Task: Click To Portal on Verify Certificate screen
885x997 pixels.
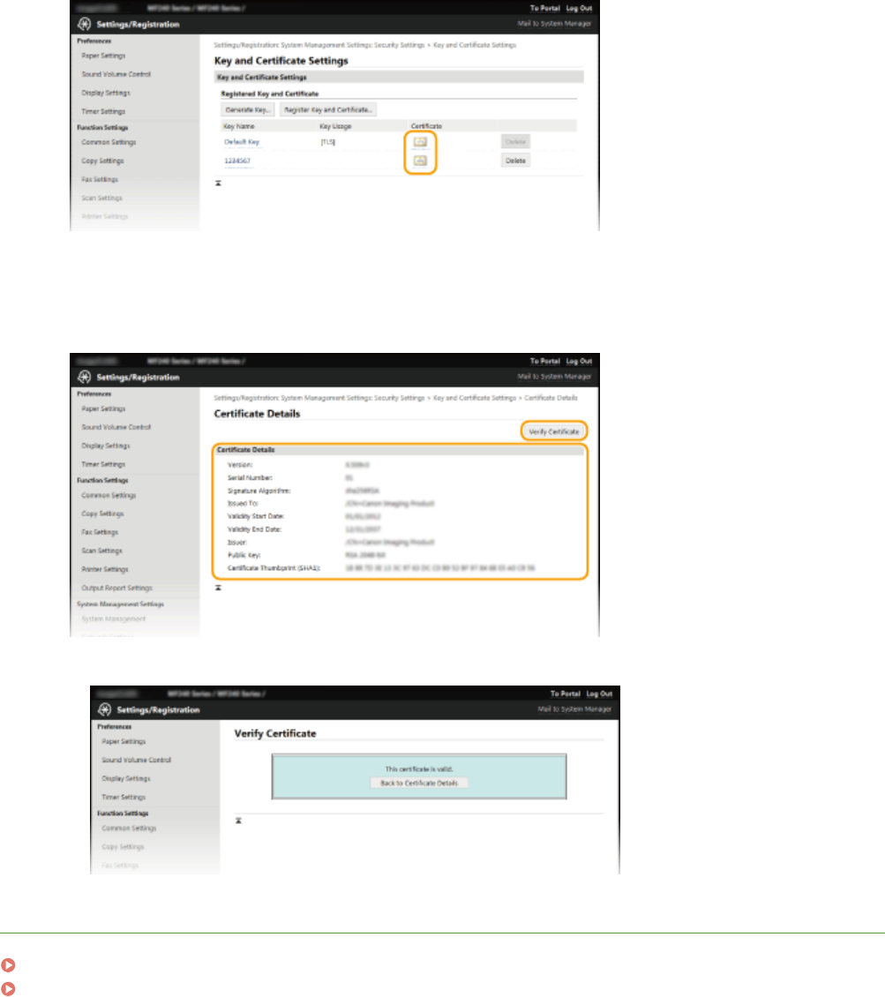Action: pyautogui.click(x=566, y=693)
